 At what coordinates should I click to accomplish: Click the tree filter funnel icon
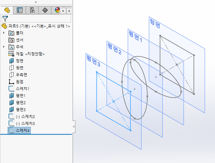(5, 18)
